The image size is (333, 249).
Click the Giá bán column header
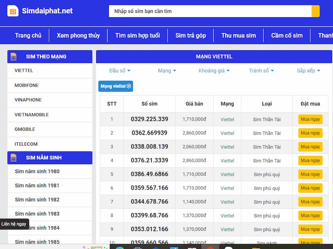click(194, 104)
